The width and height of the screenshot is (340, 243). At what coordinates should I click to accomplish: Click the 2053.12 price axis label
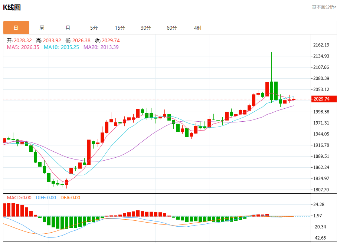[321, 89]
